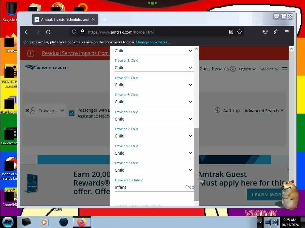Click the address bar URL field
The image size is (305, 228).
[157, 32]
